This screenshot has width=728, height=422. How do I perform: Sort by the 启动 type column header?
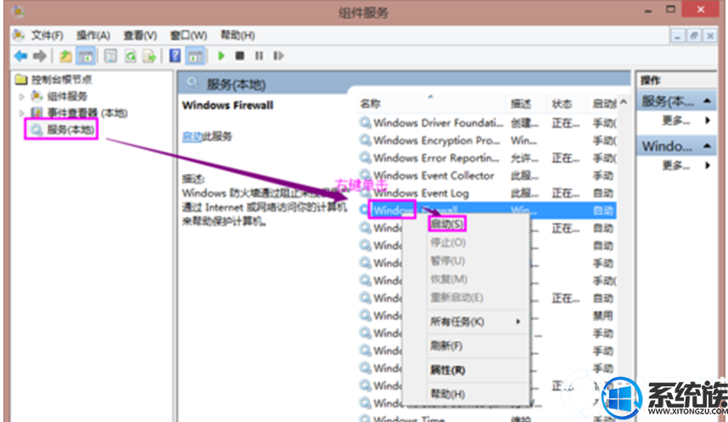[x=603, y=103]
